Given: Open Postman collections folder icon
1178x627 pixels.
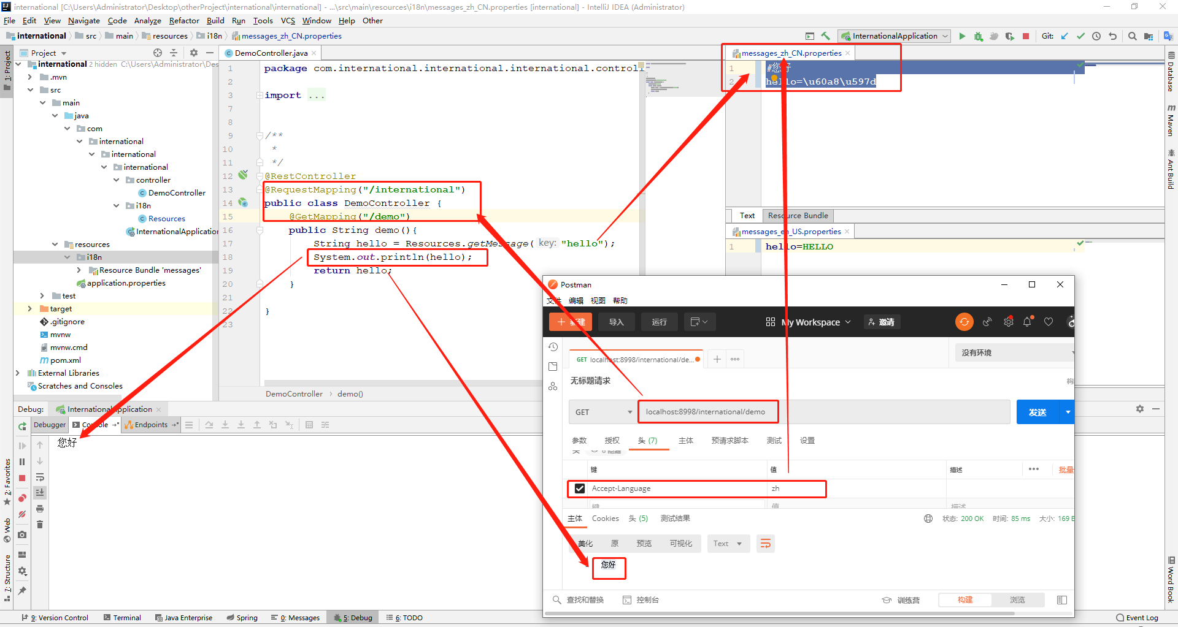Looking at the screenshot, I should pyautogui.click(x=553, y=367).
